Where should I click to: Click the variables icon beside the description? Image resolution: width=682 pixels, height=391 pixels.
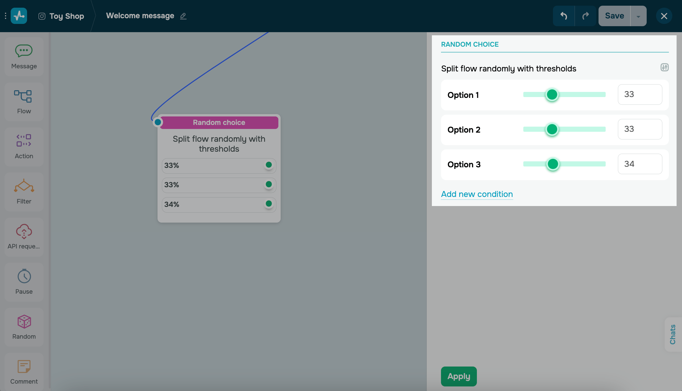664,67
